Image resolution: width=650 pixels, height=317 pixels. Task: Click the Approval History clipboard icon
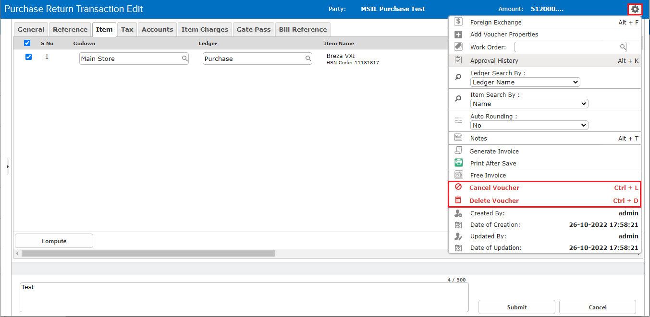coord(458,60)
